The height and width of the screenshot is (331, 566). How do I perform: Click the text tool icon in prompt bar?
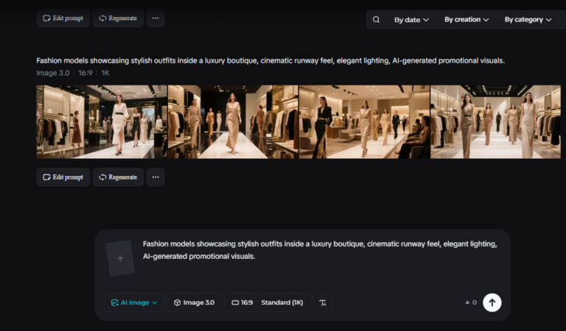322,302
